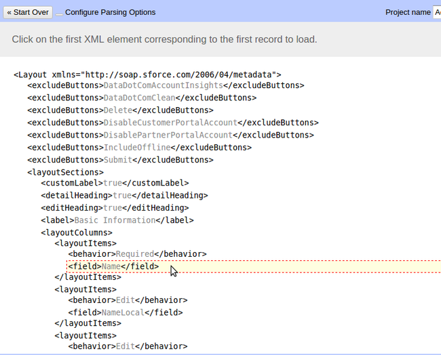Click the layoutColumns opening tag

point(77,232)
